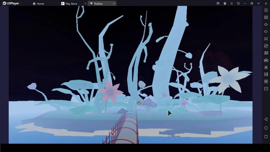Switch to the Home tab
The height and width of the screenshot is (152, 270).
pyautogui.click(x=38, y=4)
